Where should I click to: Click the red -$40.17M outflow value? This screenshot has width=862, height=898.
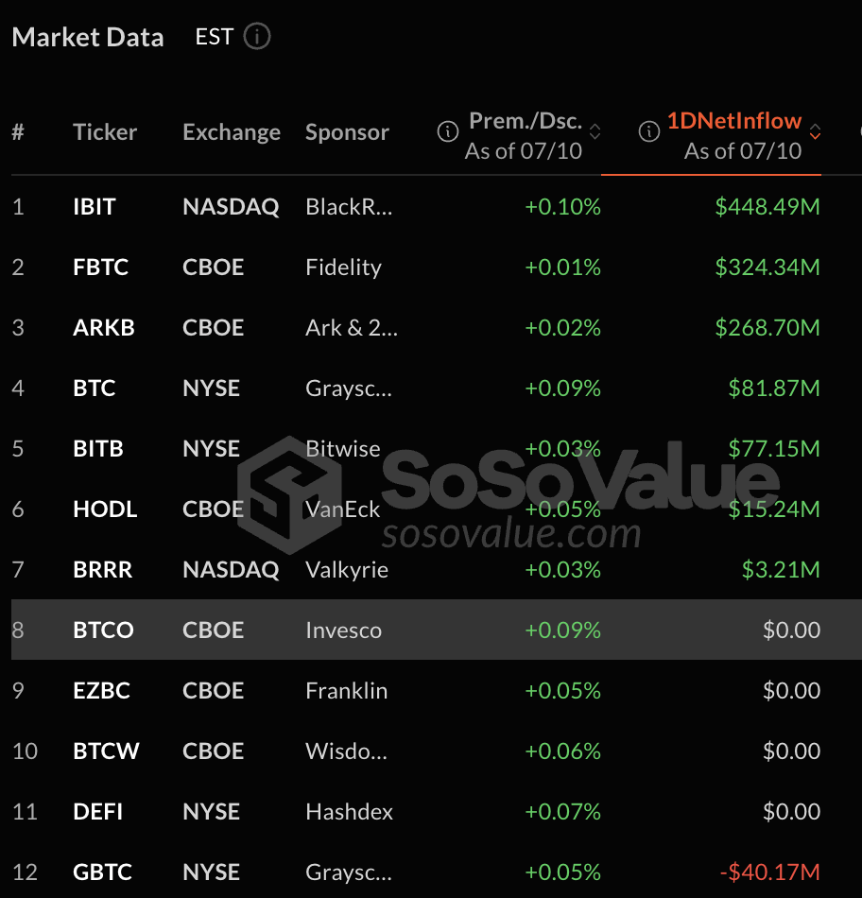(x=767, y=872)
